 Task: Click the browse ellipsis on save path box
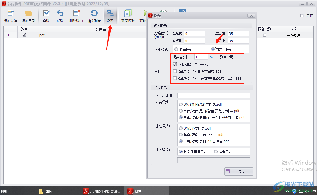[x=248, y=160]
